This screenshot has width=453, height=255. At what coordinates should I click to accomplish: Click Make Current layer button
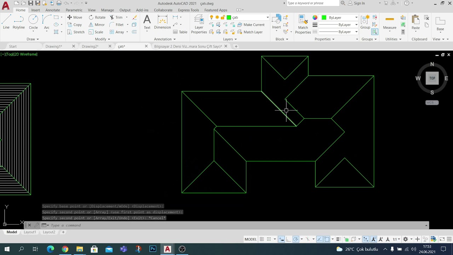click(251, 25)
